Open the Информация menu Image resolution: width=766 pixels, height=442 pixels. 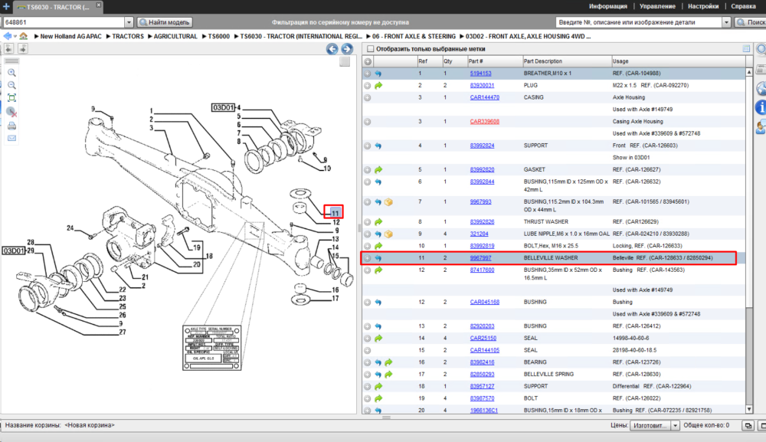pos(607,6)
